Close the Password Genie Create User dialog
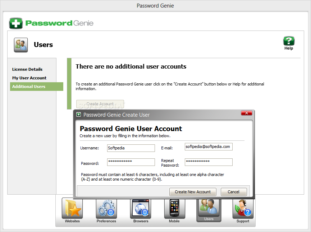311x232 pixels. tap(247, 113)
